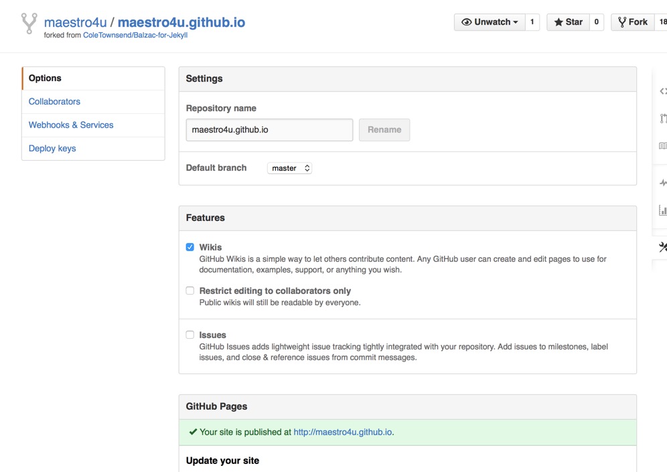This screenshot has height=472, width=667.
Task: Switch to the Collaborators settings tab
Action: pyautogui.click(x=54, y=102)
